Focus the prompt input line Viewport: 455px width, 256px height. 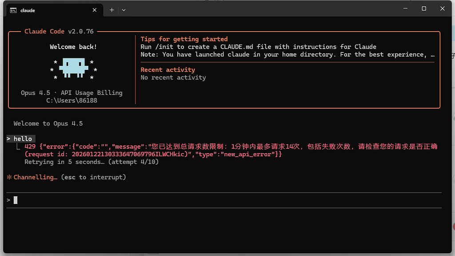(x=224, y=200)
